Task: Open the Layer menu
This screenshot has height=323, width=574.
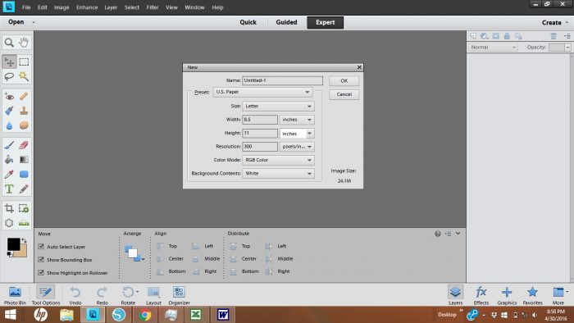Action: (x=111, y=7)
